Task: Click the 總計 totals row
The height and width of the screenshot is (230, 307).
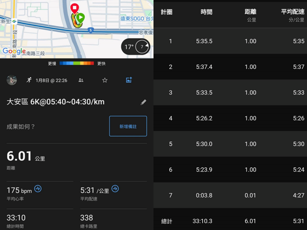Action: click(x=230, y=221)
